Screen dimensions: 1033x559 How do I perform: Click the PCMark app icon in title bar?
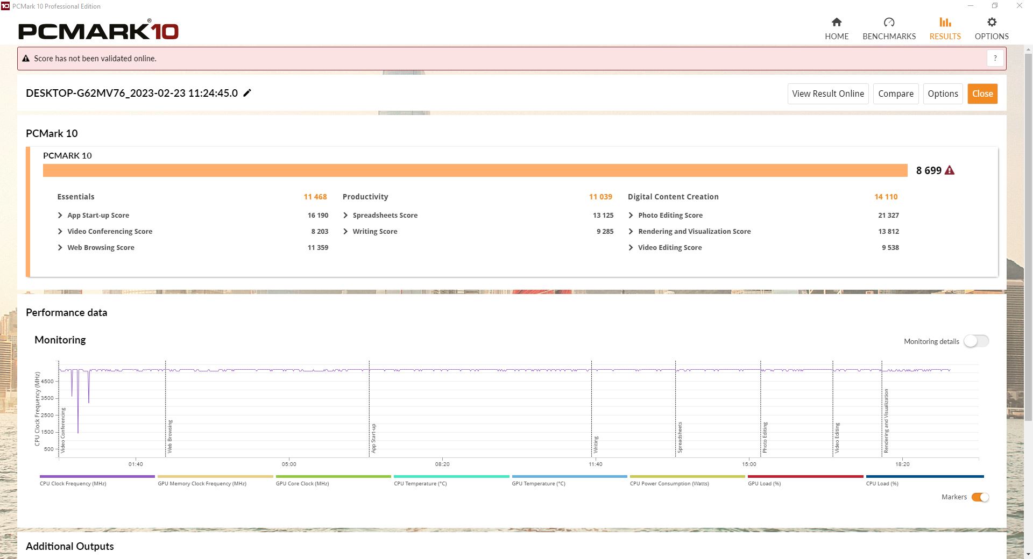click(5, 6)
